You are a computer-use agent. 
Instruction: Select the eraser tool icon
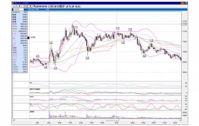(x=73, y=6)
